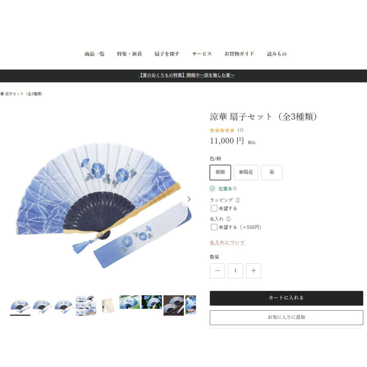Open the review count (1) link
Viewport: 367px width, 367px height.
pos(240,130)
